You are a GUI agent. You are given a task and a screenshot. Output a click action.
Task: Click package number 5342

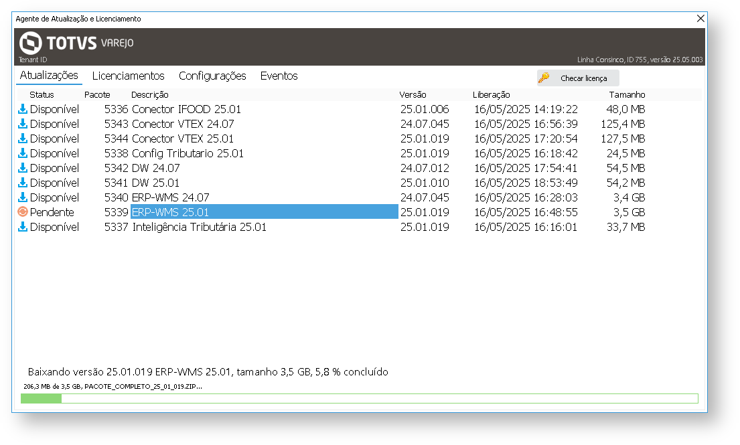[116, 168]
